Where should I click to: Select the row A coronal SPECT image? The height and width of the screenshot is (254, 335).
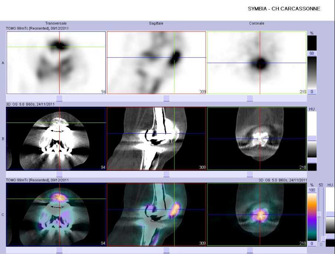coord(257,63)
